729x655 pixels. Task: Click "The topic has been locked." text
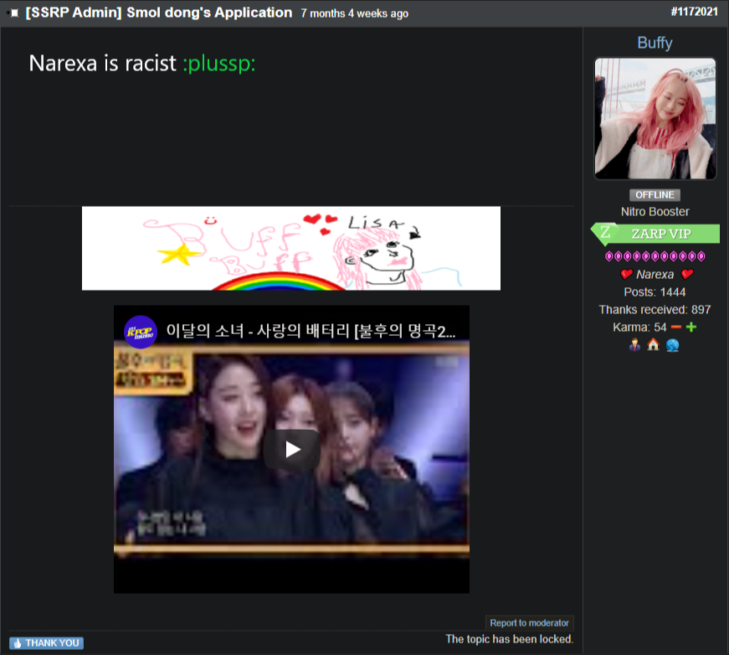510,639
